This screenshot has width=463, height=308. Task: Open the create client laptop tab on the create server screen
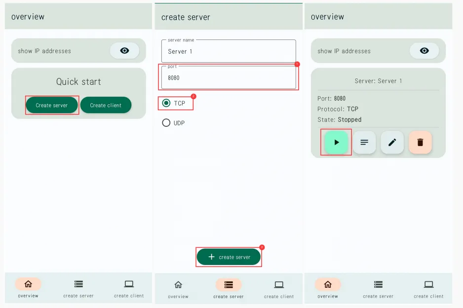[x=279, y=288]
